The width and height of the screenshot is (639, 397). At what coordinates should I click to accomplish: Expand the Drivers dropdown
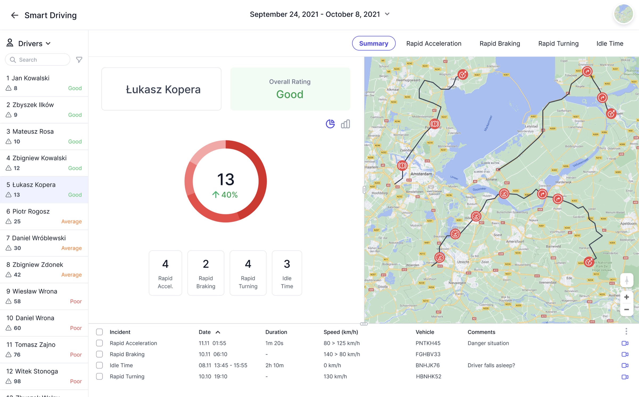point(48,43)
